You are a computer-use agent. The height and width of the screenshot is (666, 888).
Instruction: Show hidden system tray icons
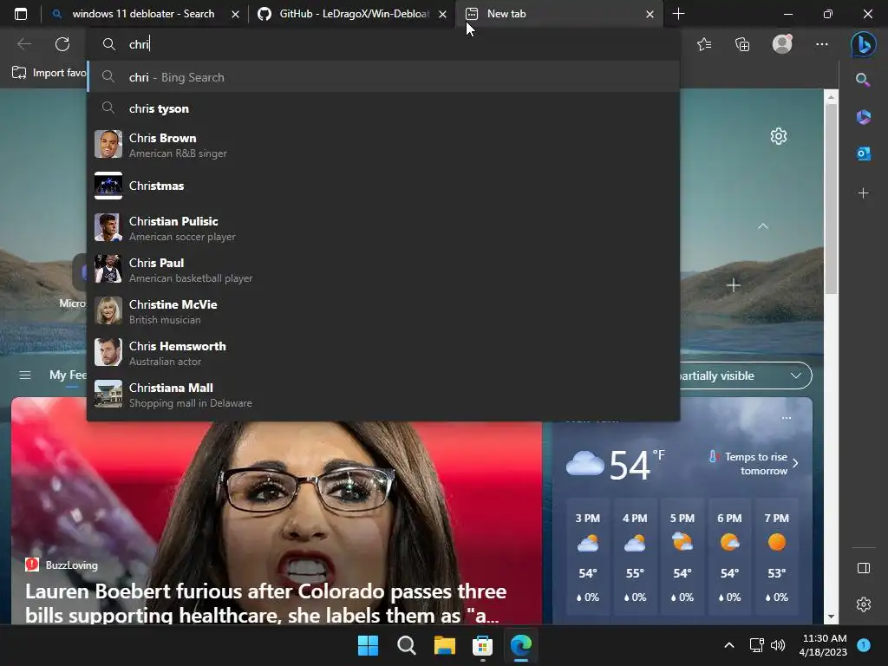729,645
